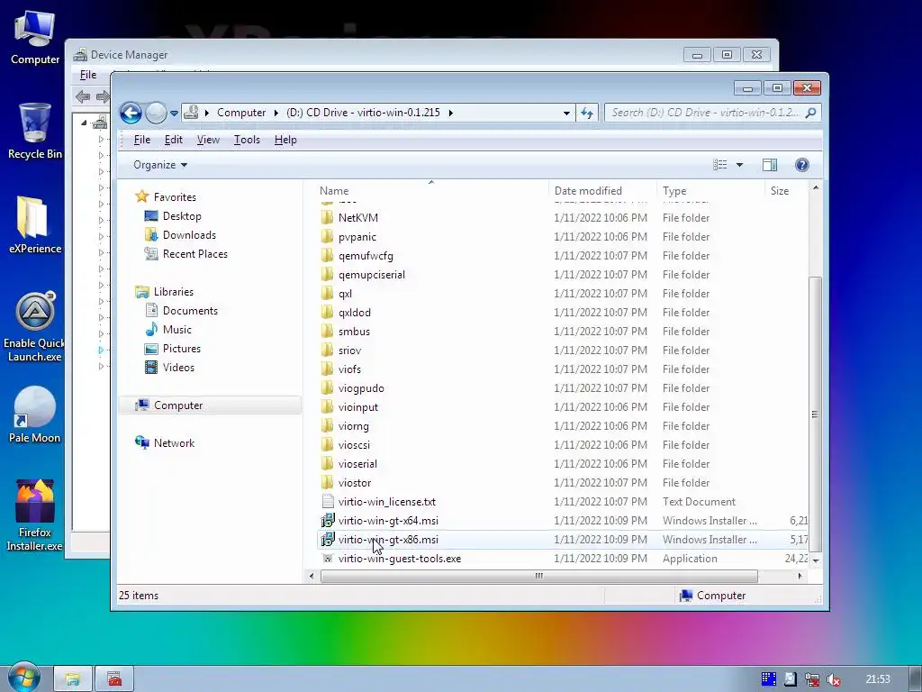
Task: Select the viofs folder
Action: pos(349,369)
